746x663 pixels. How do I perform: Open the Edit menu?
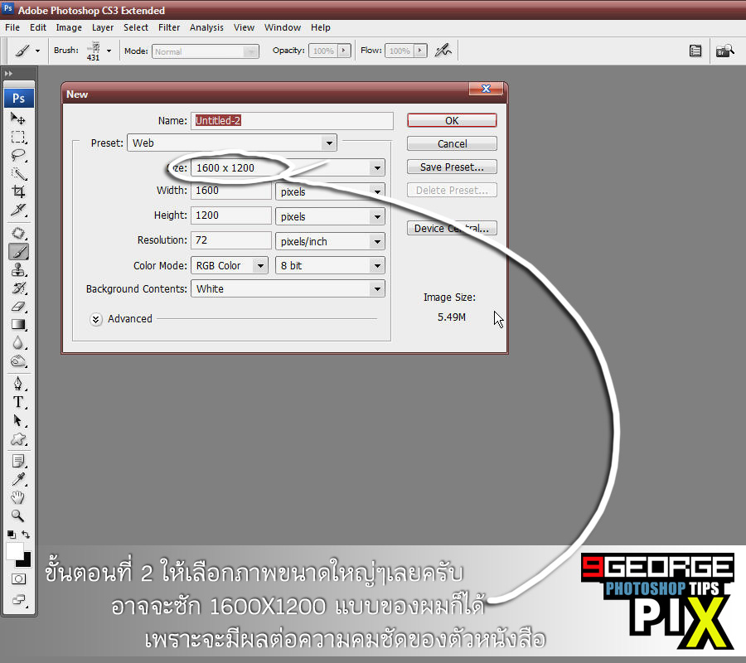[38, 27]
